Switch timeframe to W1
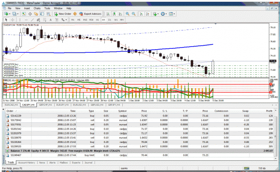 116,20
